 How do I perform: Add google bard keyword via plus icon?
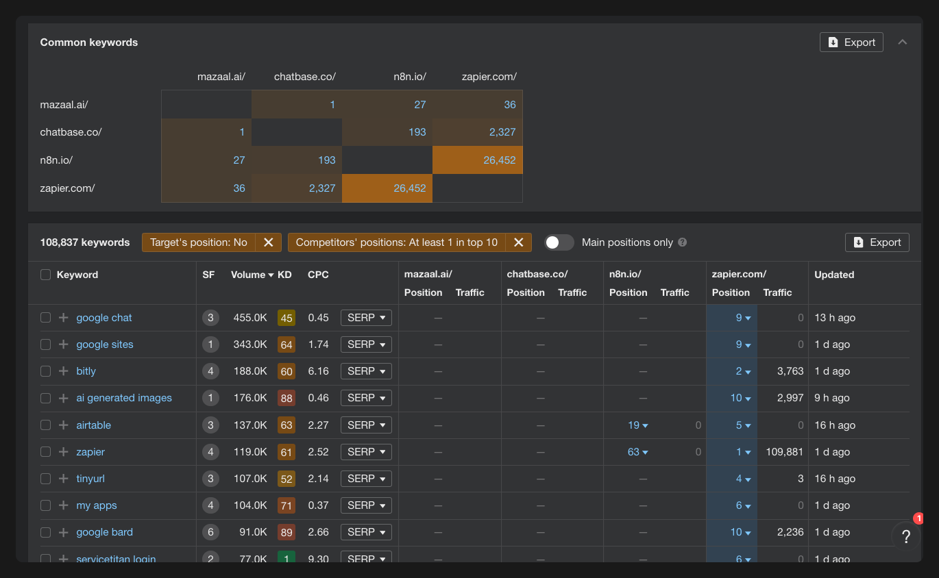point(64,532)
